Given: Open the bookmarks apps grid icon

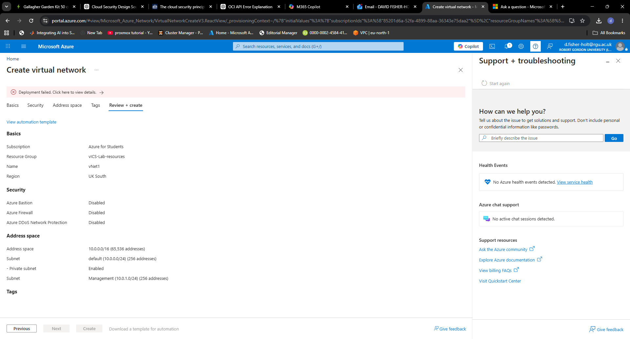Looking at the screenshot, I should click(x=7, y=33).
